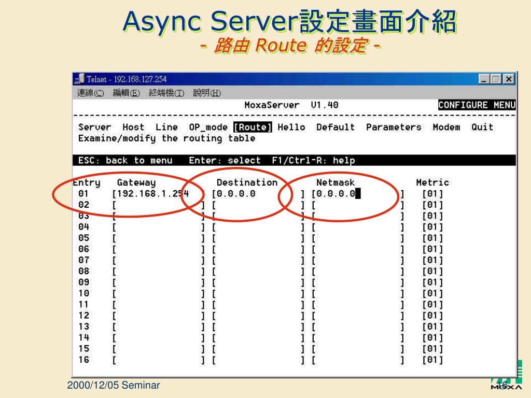
Task: Click entry 10 Netmask field
Action: [358, 293]
